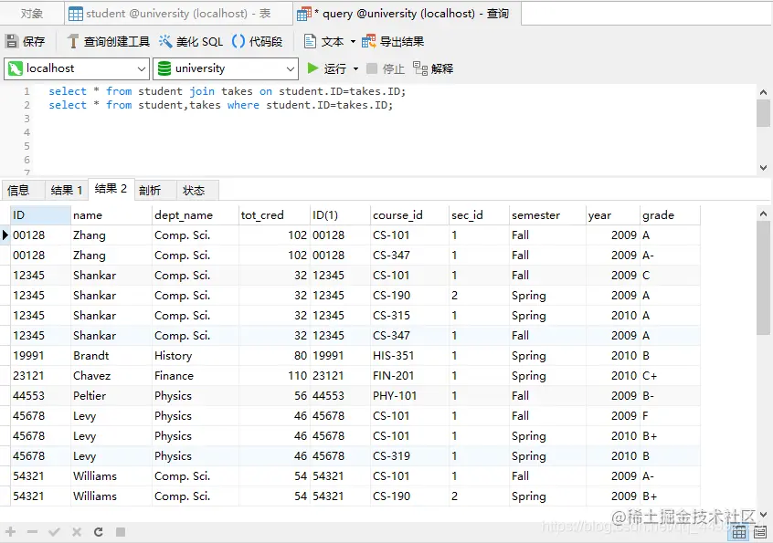Click results grid scrollbar up arrow
Image resolution: width=773 pixels, height=543 pixels.
[763, 214]
